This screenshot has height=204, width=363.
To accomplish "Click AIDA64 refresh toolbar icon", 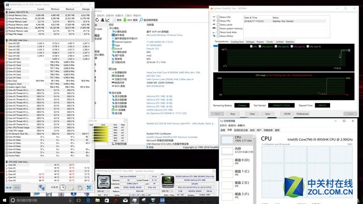I will 97,20.
